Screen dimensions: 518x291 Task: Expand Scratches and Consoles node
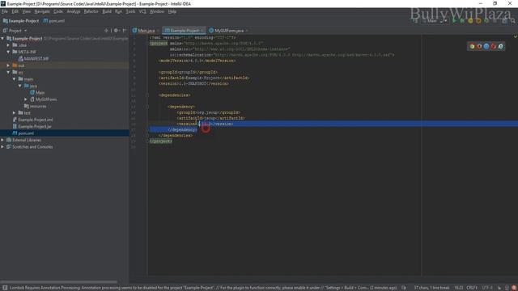coord(2,147)
